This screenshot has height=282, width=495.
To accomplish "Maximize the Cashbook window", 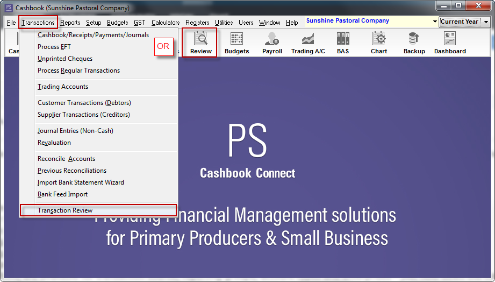I will tap(458, 6).
